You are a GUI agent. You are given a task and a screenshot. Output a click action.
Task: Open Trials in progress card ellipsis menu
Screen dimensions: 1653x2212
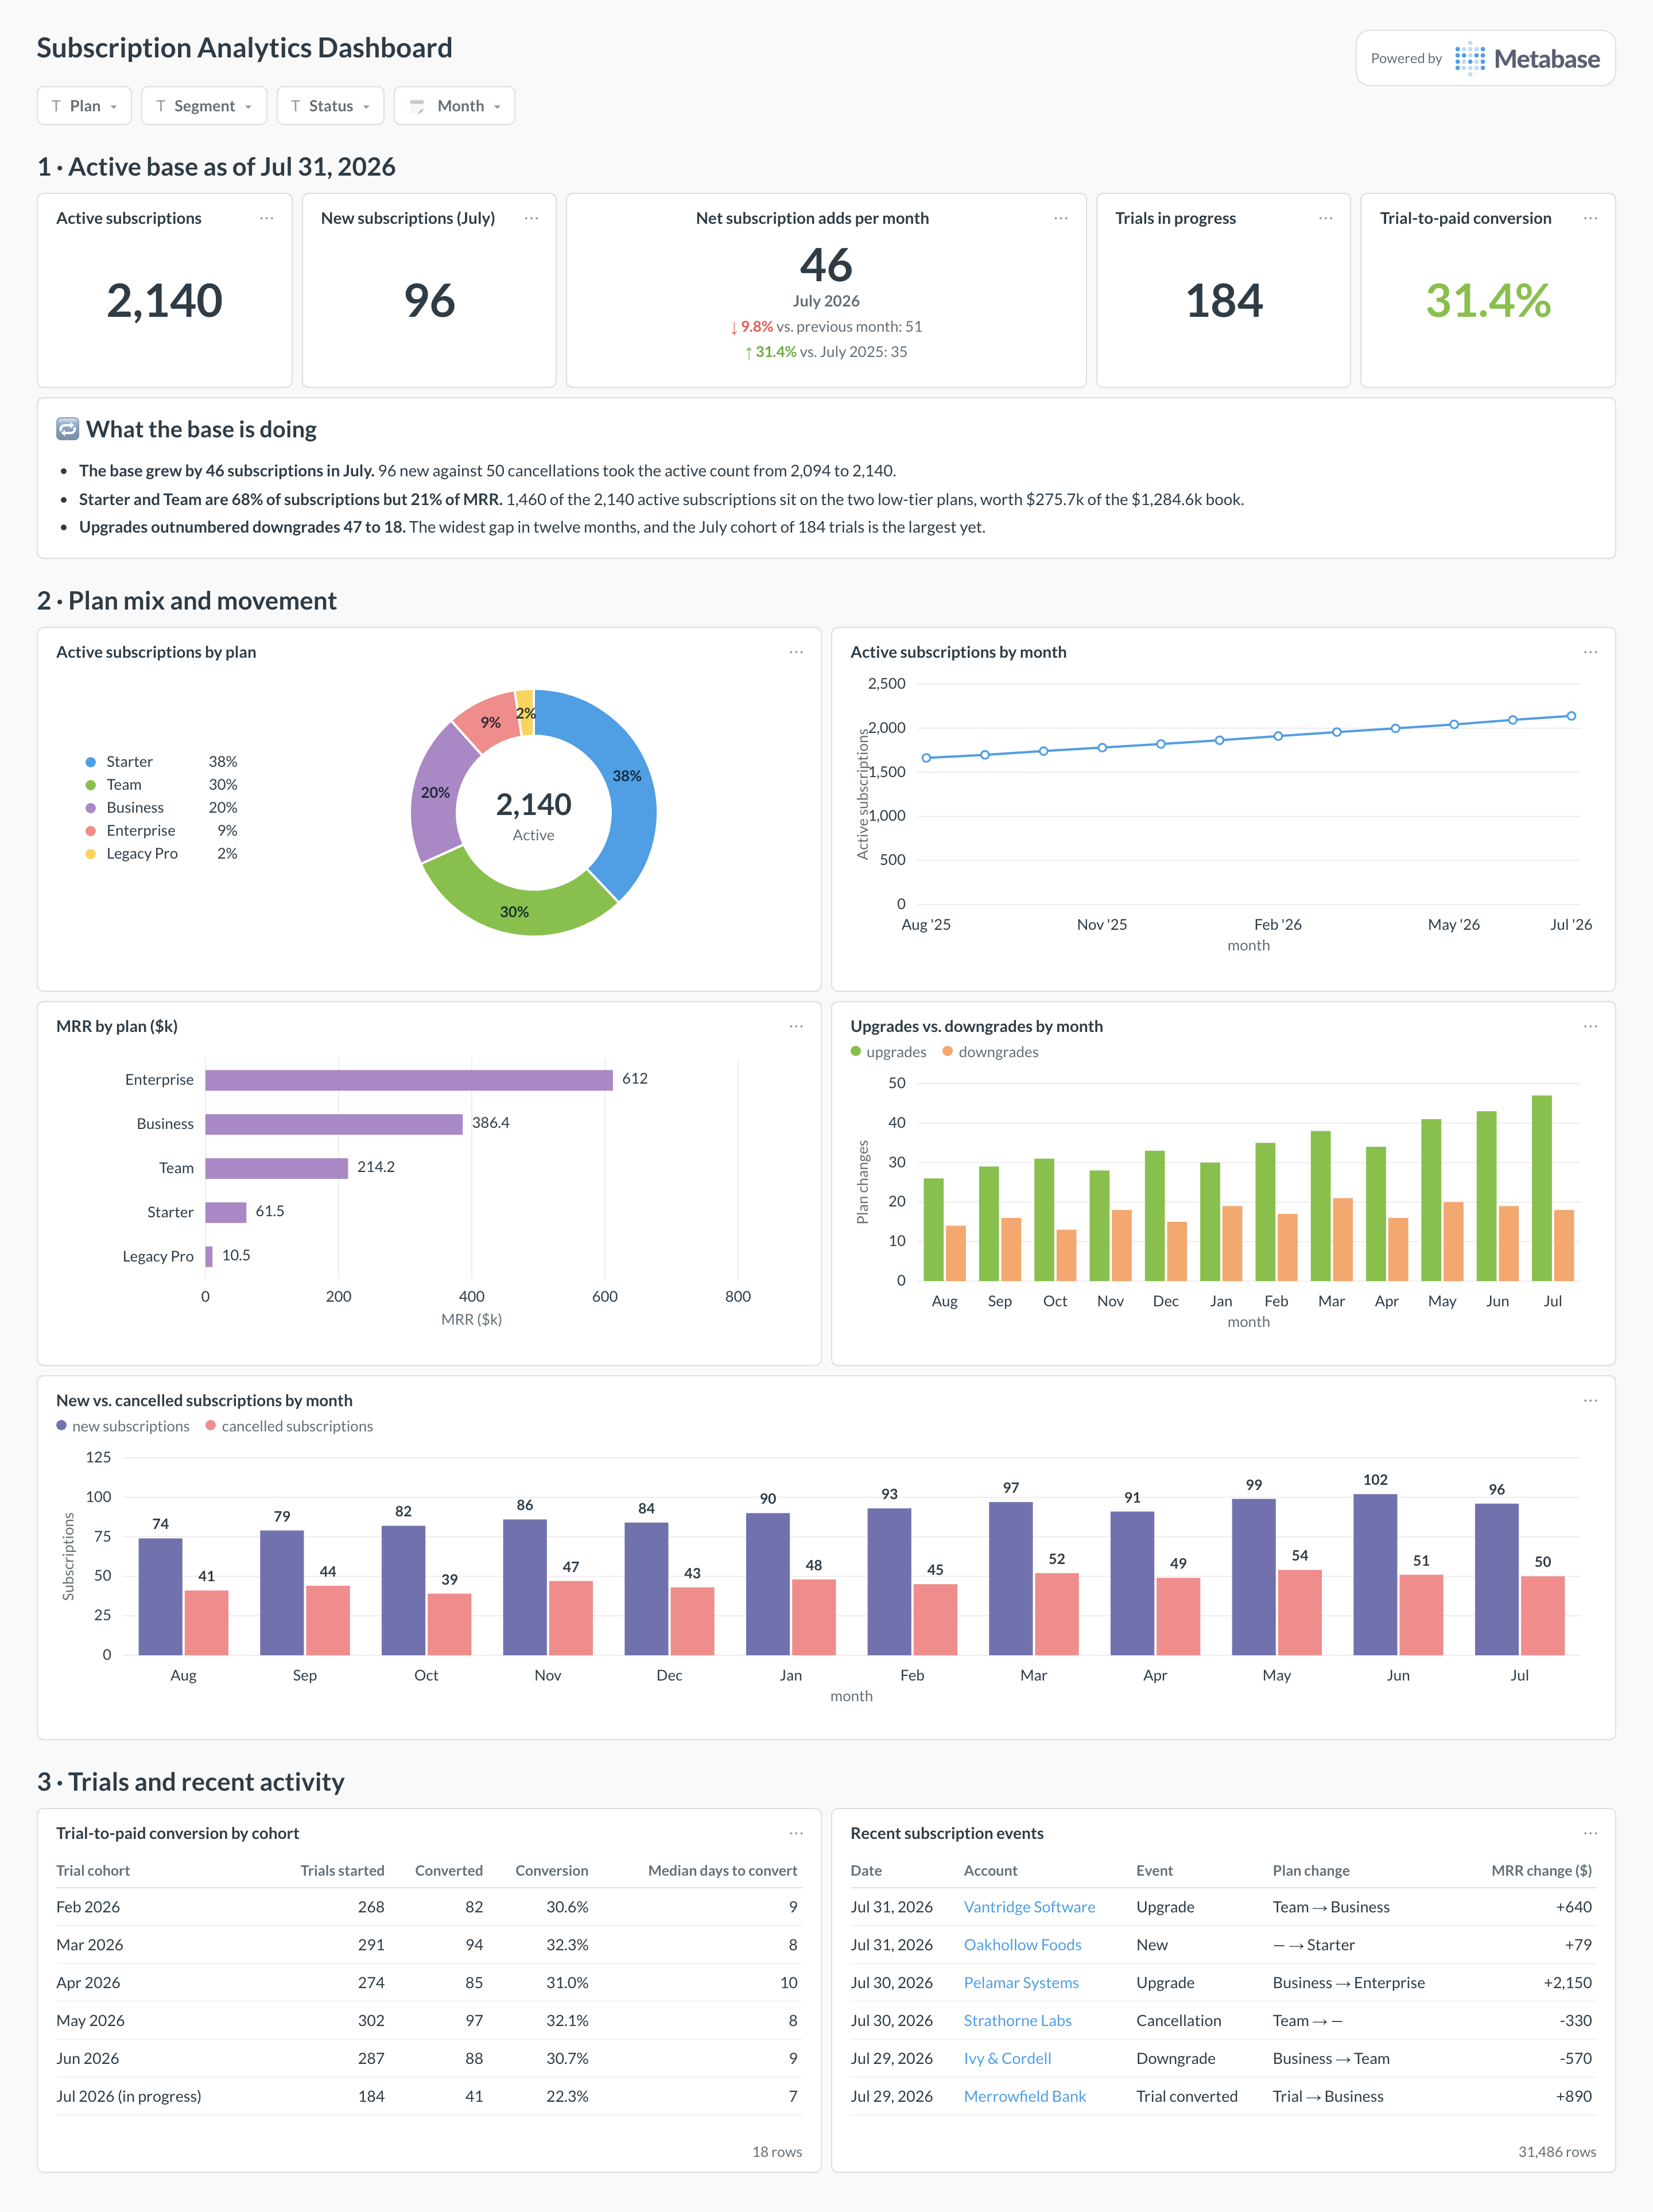click(1326, 218)
